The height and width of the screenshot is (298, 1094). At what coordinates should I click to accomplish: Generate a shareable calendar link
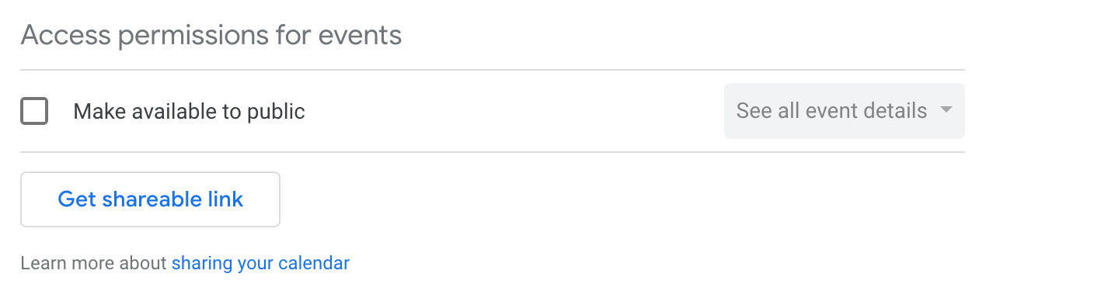(150, 199)
